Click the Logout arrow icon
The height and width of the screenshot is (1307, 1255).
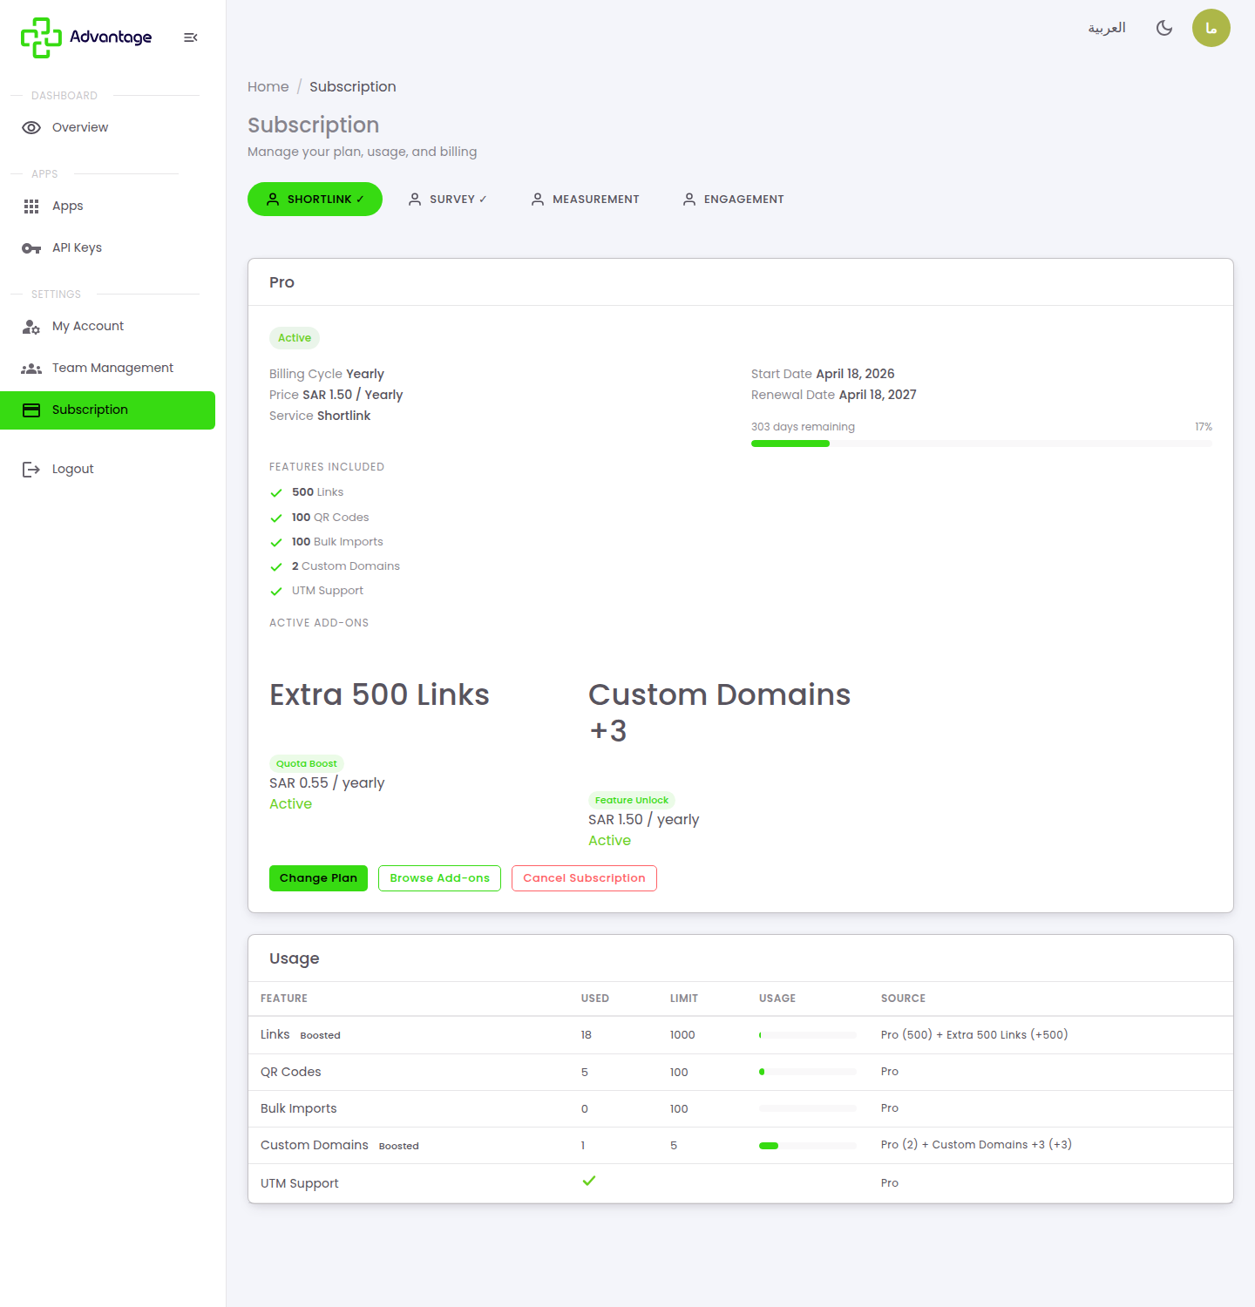click(31, 470)
